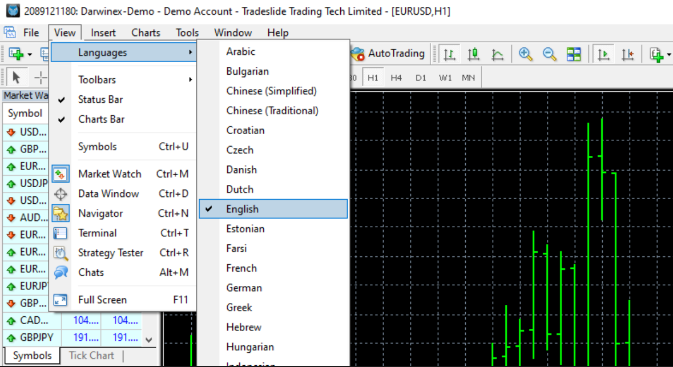Select the H4 timeframe button
This screenshot has height=367, width=673.
(x=396, y=78)
